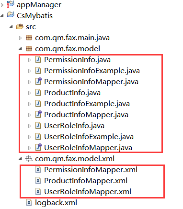Image resolution: width=183 pixels, height=209 pixels.
Task: Expand ProductInfoExample.java node arrow
Action: pos(29,104)
